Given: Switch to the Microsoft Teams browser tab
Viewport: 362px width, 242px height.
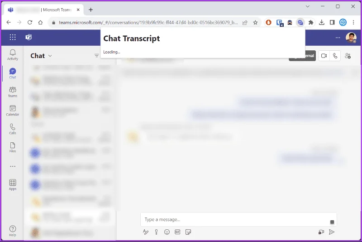Looking at the screenshot, I should pyautogui.click(x=43, y=10).
